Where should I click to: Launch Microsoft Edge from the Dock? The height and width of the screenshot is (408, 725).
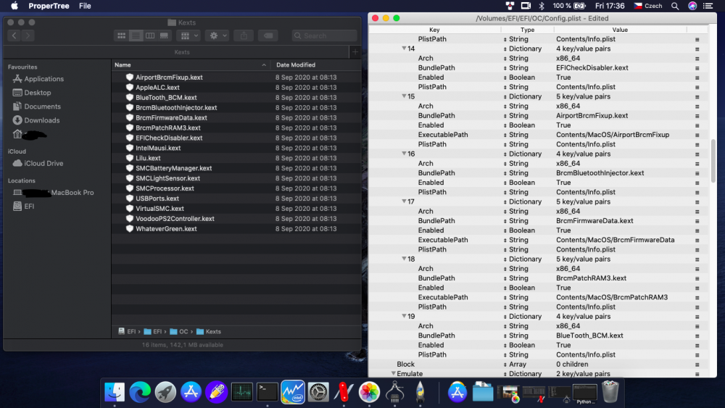pos(140,392)
